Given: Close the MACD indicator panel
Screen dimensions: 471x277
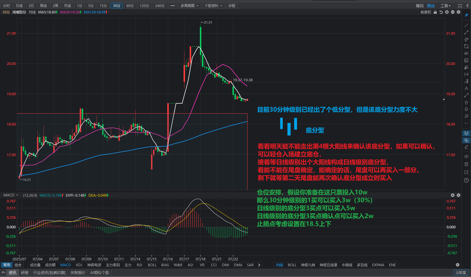Looking at the screenshot, I should 453,195.
